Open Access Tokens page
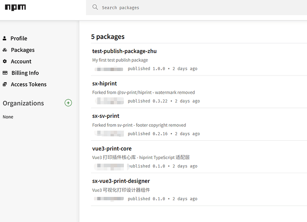Image resolution: width=307 pixels, height=222 pixels. pyautogui.click(x=29, y=84)
